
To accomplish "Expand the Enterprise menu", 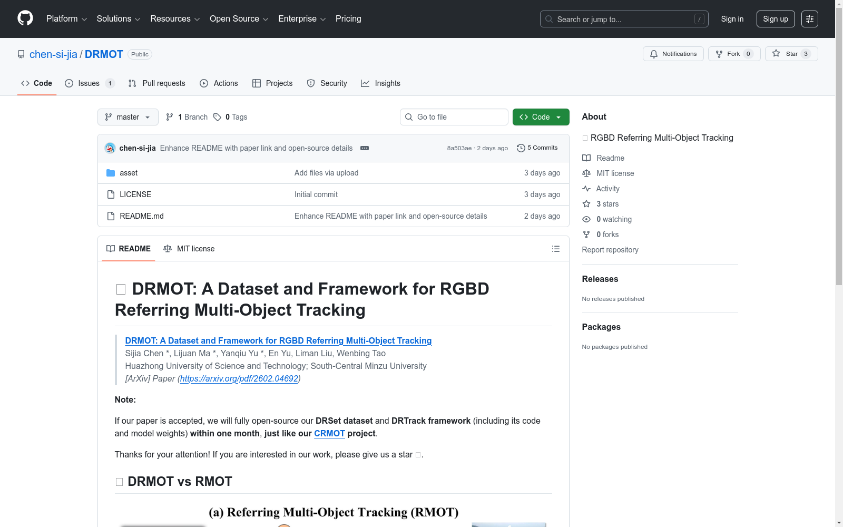I will (x=302, y=19).
